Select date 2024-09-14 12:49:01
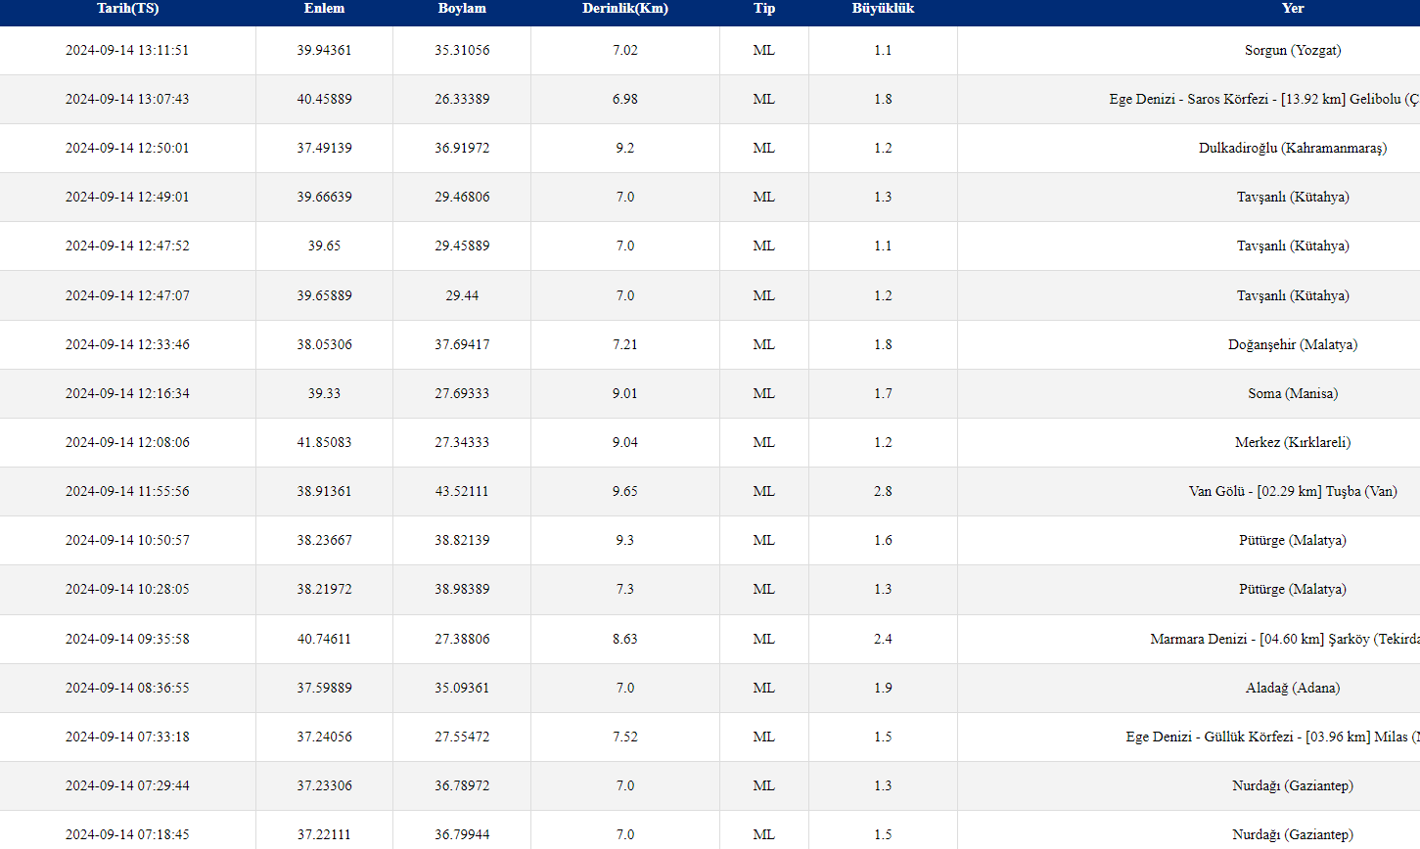The height and width of the screenshot is (849, 1420). (x=127, y=197)
